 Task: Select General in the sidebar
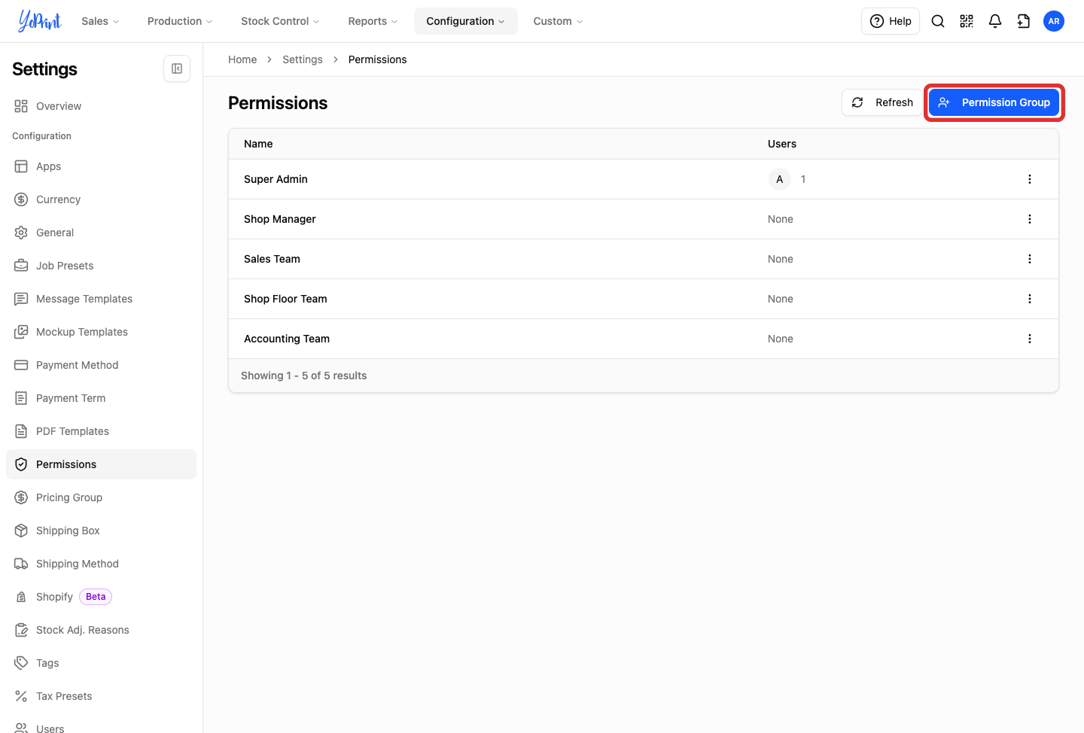(101, 233)
